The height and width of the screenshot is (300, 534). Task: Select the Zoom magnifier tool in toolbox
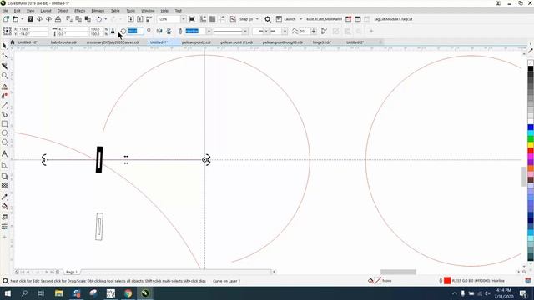[5, 76]
